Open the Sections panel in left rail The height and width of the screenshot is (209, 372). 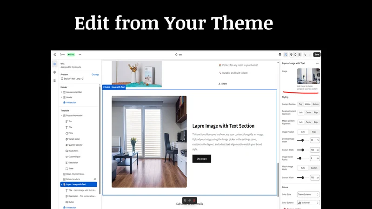coord(54,64)
